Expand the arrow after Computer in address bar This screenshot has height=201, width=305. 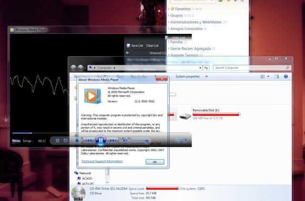(114, 68)
